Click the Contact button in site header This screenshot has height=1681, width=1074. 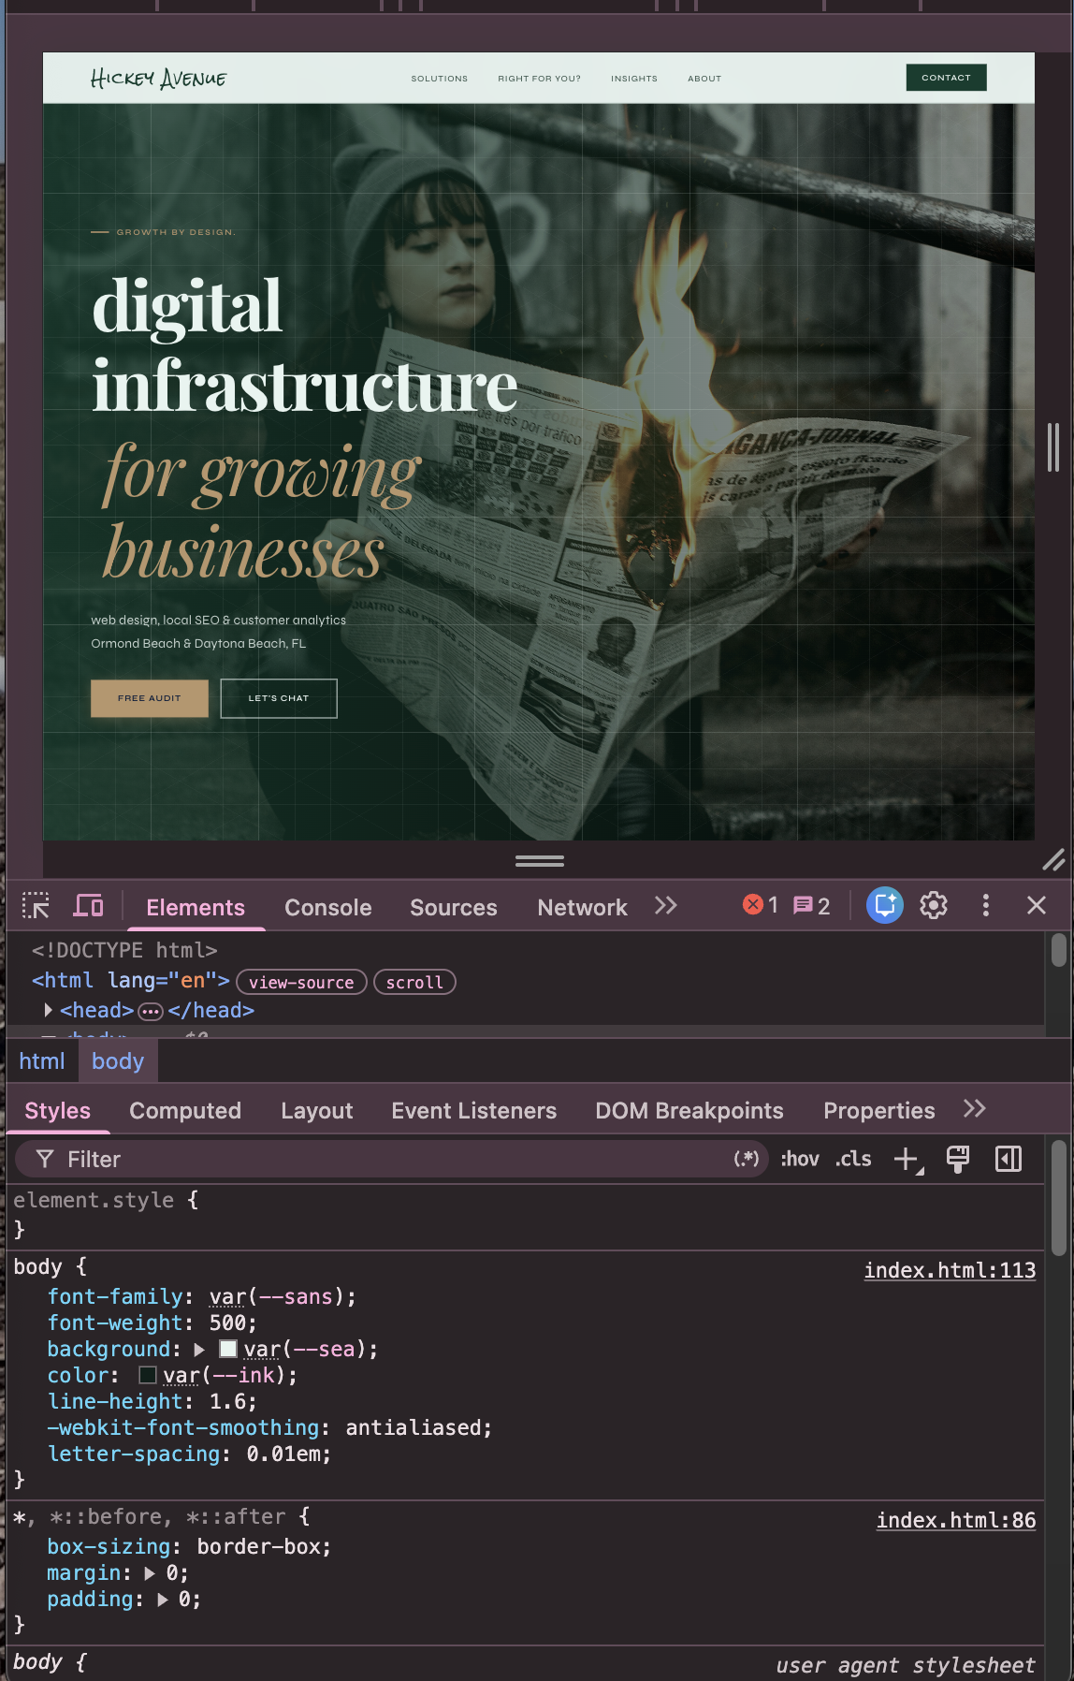pos(946,78)
